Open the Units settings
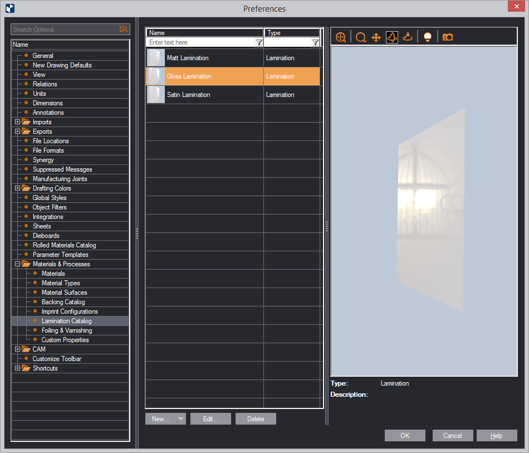This screenshot has width=529, height=453. coord(39,94)
